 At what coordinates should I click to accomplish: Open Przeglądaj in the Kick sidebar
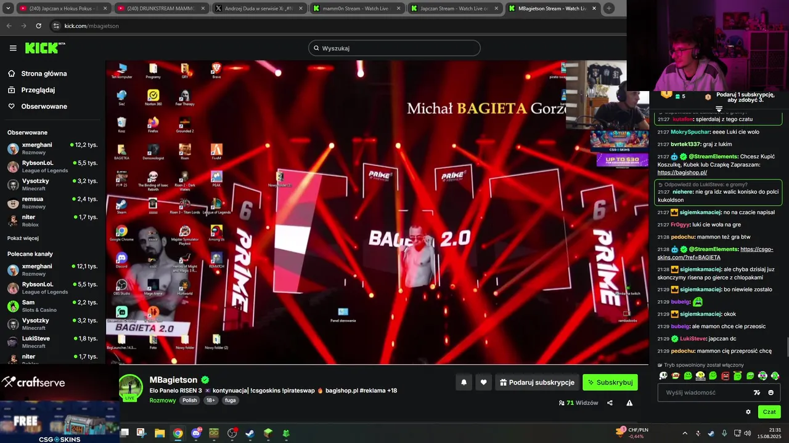[38, 90]
